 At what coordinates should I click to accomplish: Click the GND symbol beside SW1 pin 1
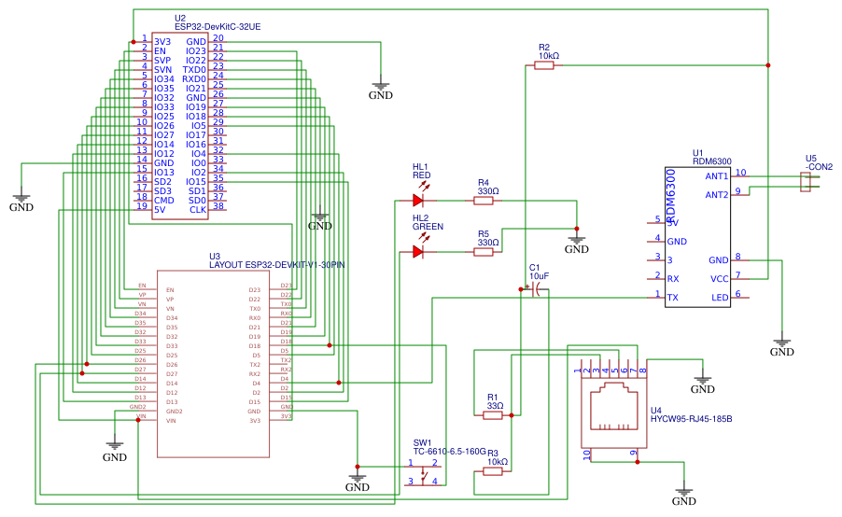tap(358, 482)
